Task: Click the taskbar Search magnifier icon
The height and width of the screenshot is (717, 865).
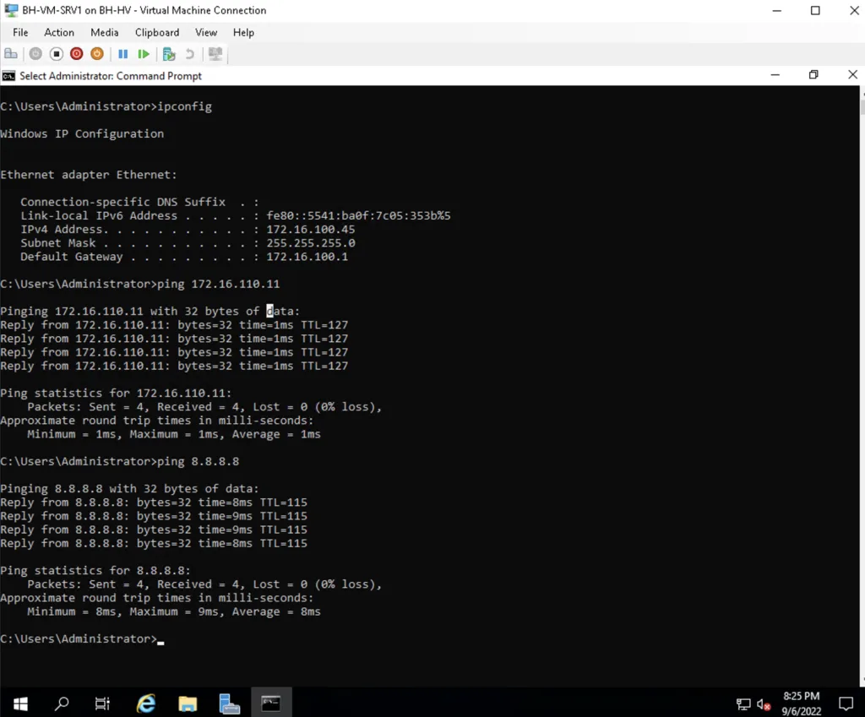Action: point(62,703)
